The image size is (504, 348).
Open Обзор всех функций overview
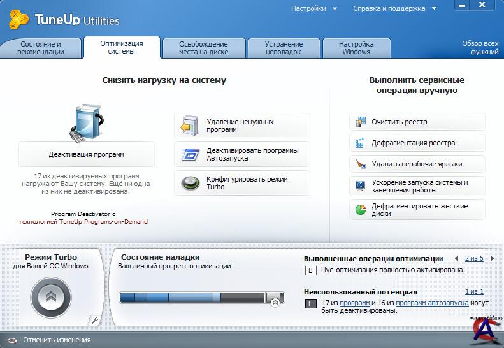480,48
